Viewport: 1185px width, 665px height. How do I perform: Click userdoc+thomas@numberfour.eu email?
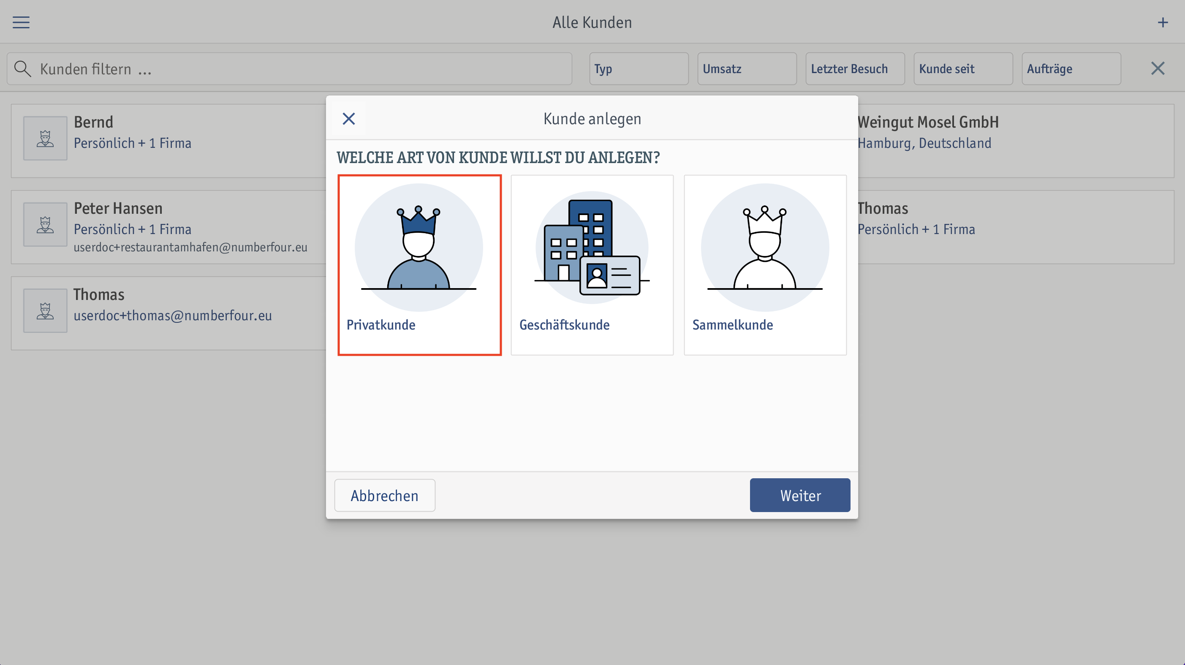(172, 316)
